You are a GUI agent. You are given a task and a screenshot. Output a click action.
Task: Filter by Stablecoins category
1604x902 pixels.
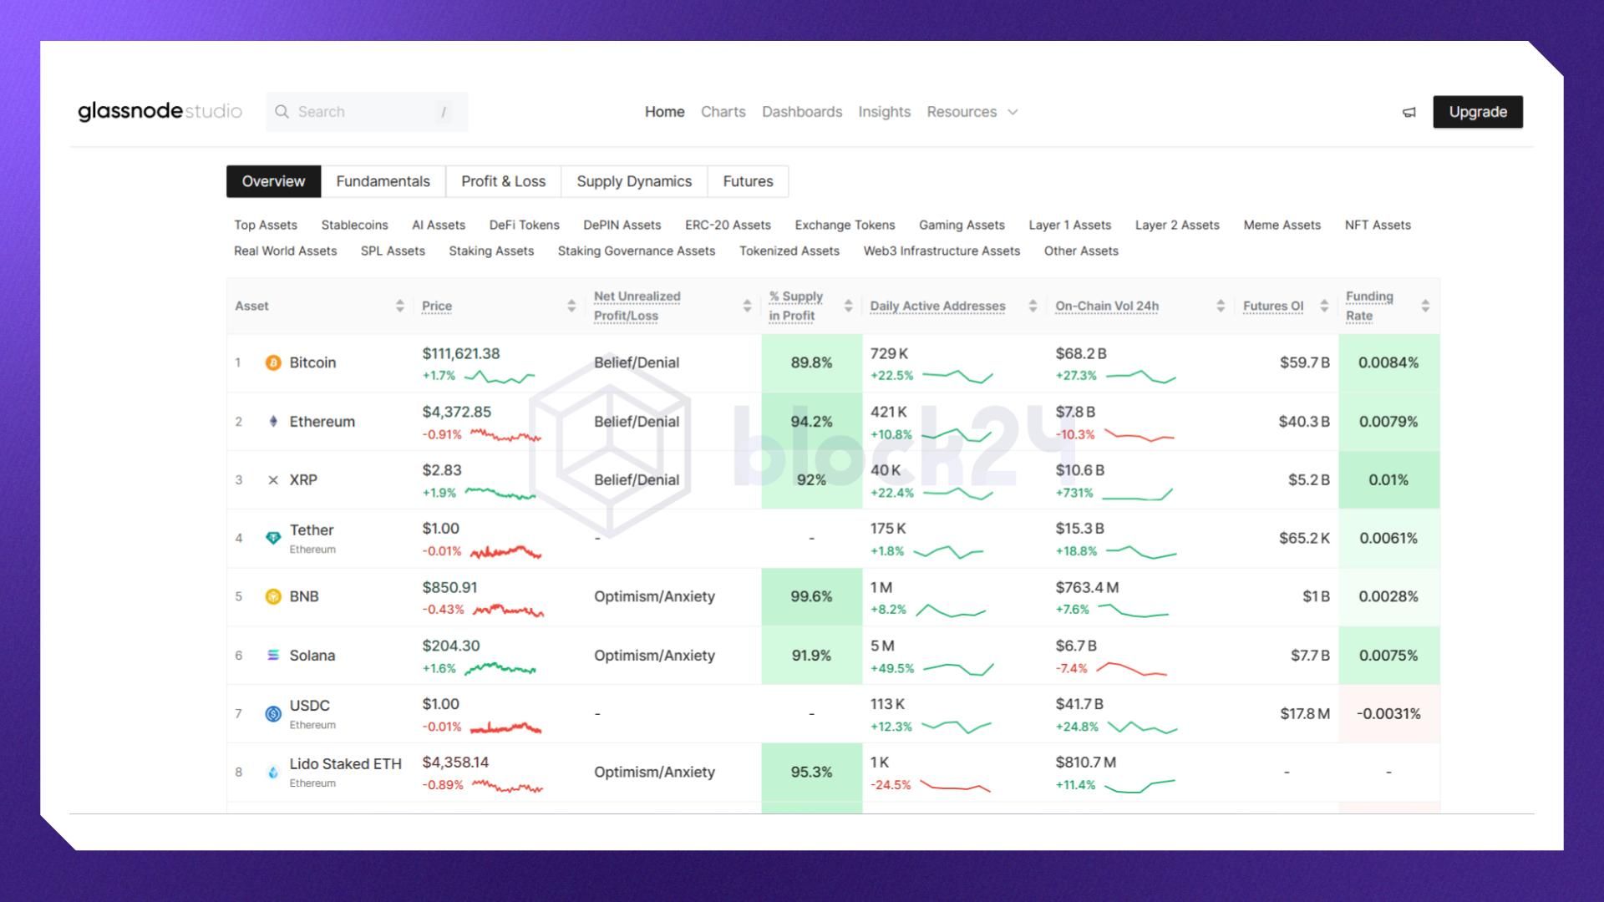(x=354, y=225)
